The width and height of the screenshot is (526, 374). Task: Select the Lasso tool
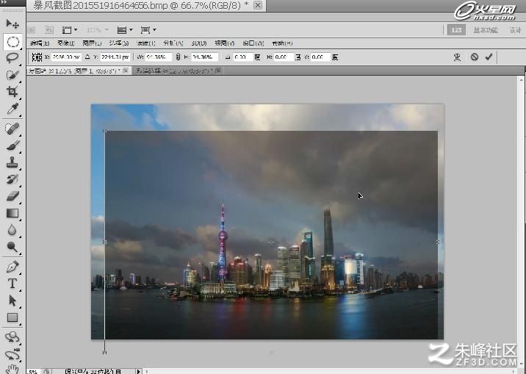pos(12,58)
